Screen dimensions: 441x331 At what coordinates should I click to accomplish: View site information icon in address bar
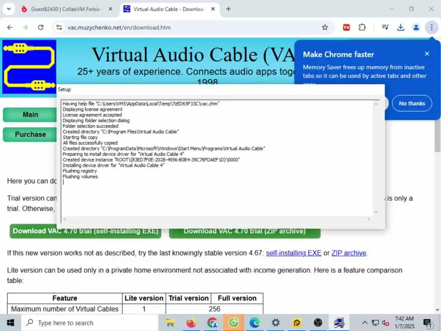click(59, 27)
